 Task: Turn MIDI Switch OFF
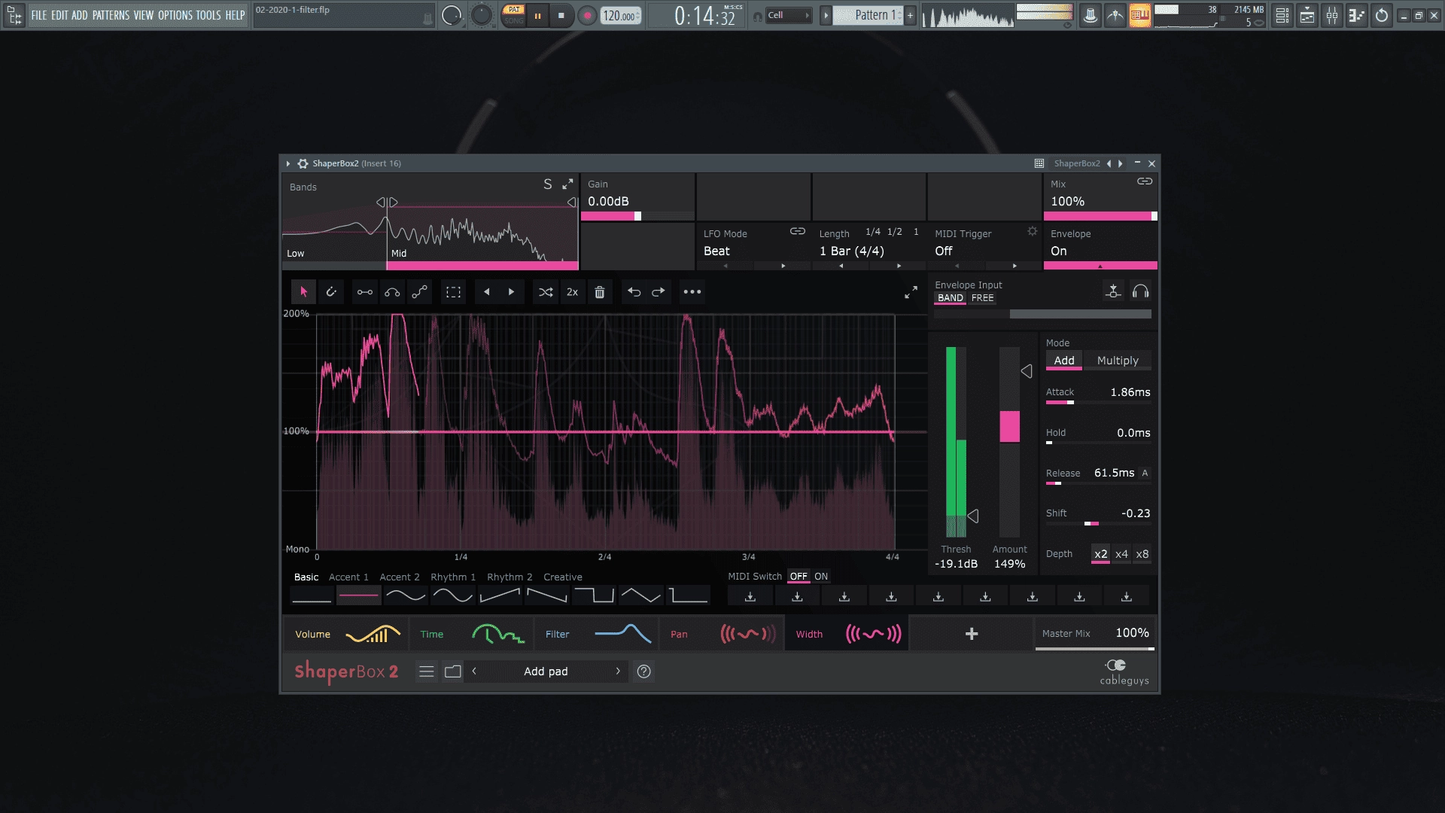(799, 577)
